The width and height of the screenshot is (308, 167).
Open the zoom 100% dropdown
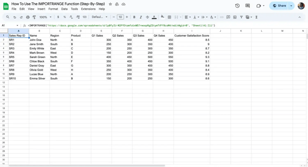click(45, 17)
